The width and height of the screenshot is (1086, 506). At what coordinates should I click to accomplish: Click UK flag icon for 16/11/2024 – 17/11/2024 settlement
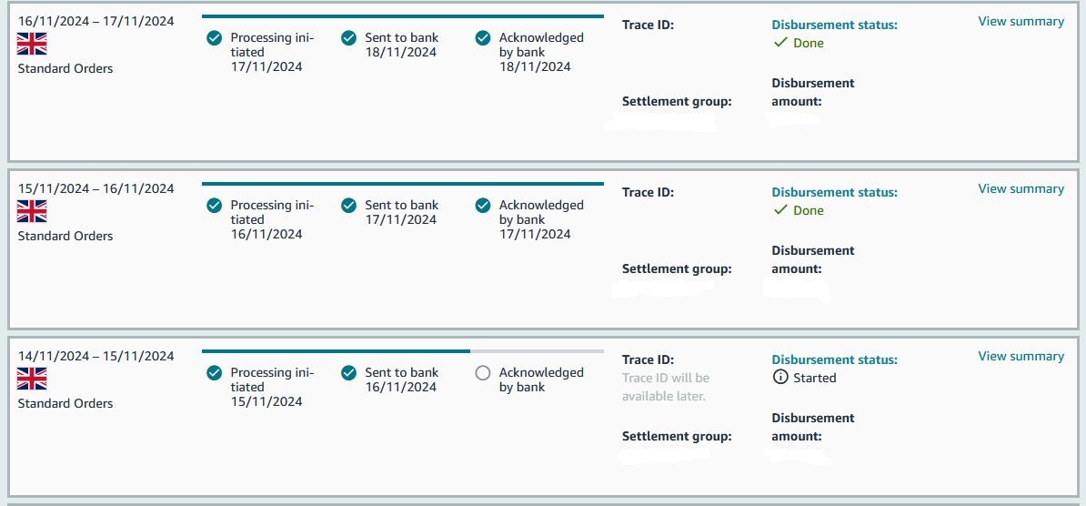tap(32, 44)
